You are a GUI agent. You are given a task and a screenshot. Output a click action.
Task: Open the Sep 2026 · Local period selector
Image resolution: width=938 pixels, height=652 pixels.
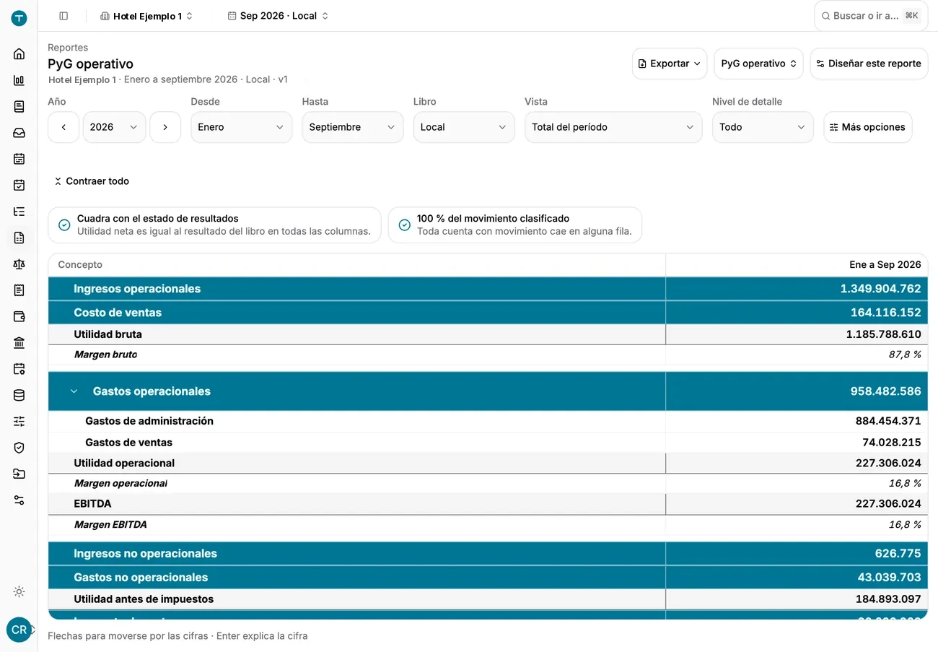click(x=278, y=16)
